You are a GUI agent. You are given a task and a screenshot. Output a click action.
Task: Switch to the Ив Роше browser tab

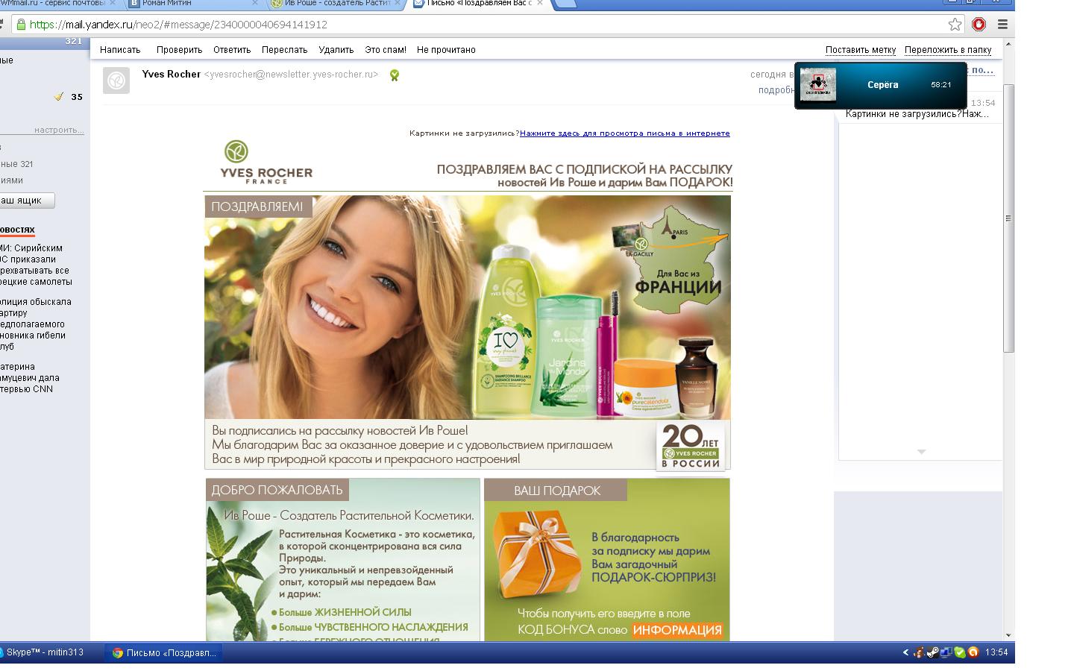[336, 3]
